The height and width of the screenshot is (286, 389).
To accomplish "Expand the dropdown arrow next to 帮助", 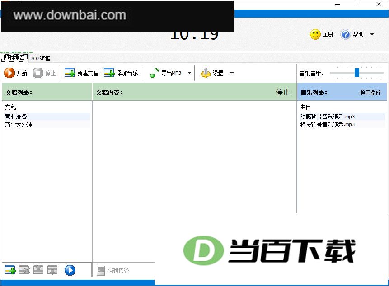I will (372, 34).
